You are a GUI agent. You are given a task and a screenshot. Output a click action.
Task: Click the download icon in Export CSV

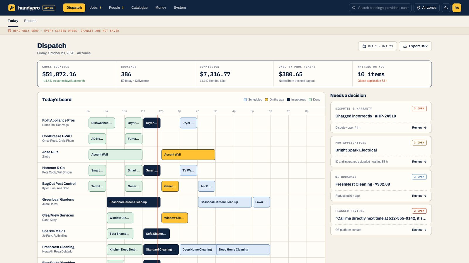click(405, 46)
